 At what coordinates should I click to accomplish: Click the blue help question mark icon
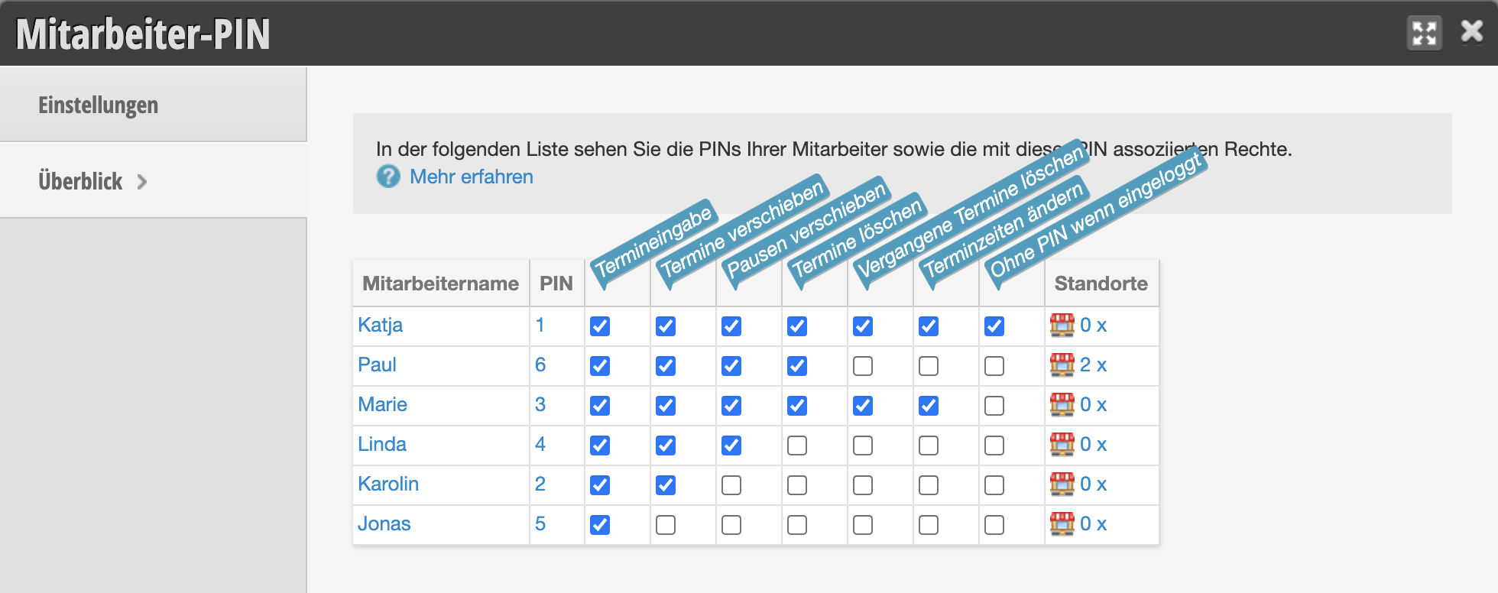click(388, 177)
